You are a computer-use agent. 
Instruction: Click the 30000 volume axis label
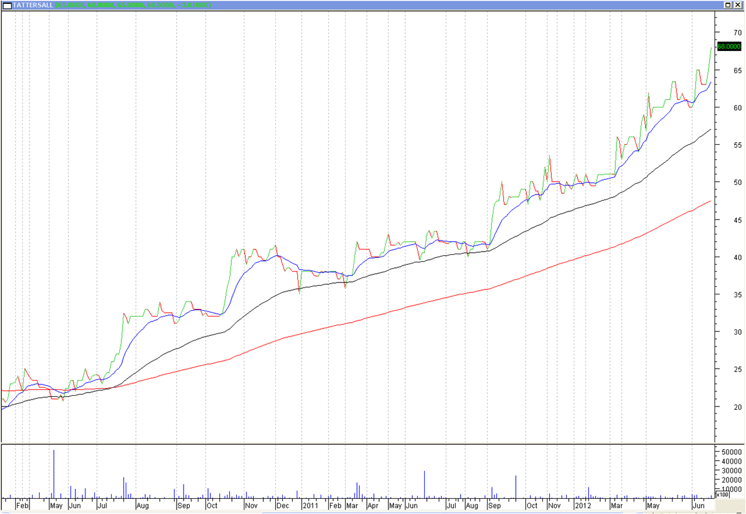(x=732, y=471)
